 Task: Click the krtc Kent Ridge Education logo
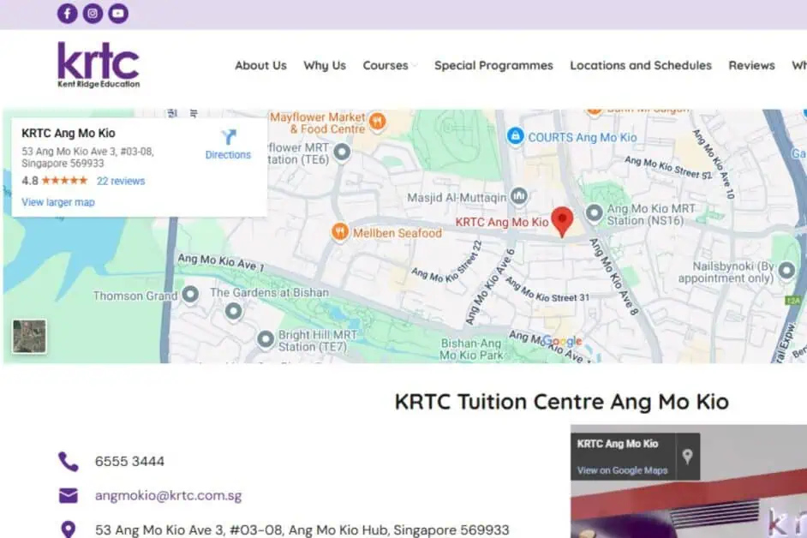[x=99, y=65]
